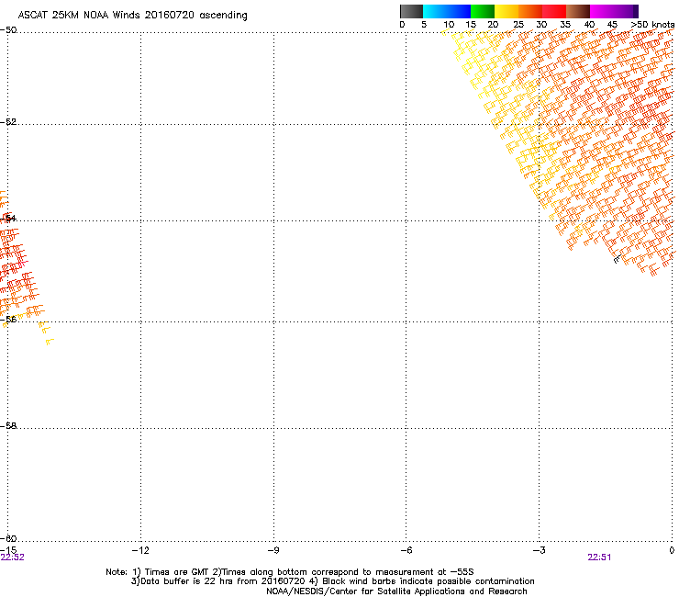Click the green 15-20 knots color swatch
Image resolution: width=679 pixels, height=597 pixels.
[x=483, y=11]
